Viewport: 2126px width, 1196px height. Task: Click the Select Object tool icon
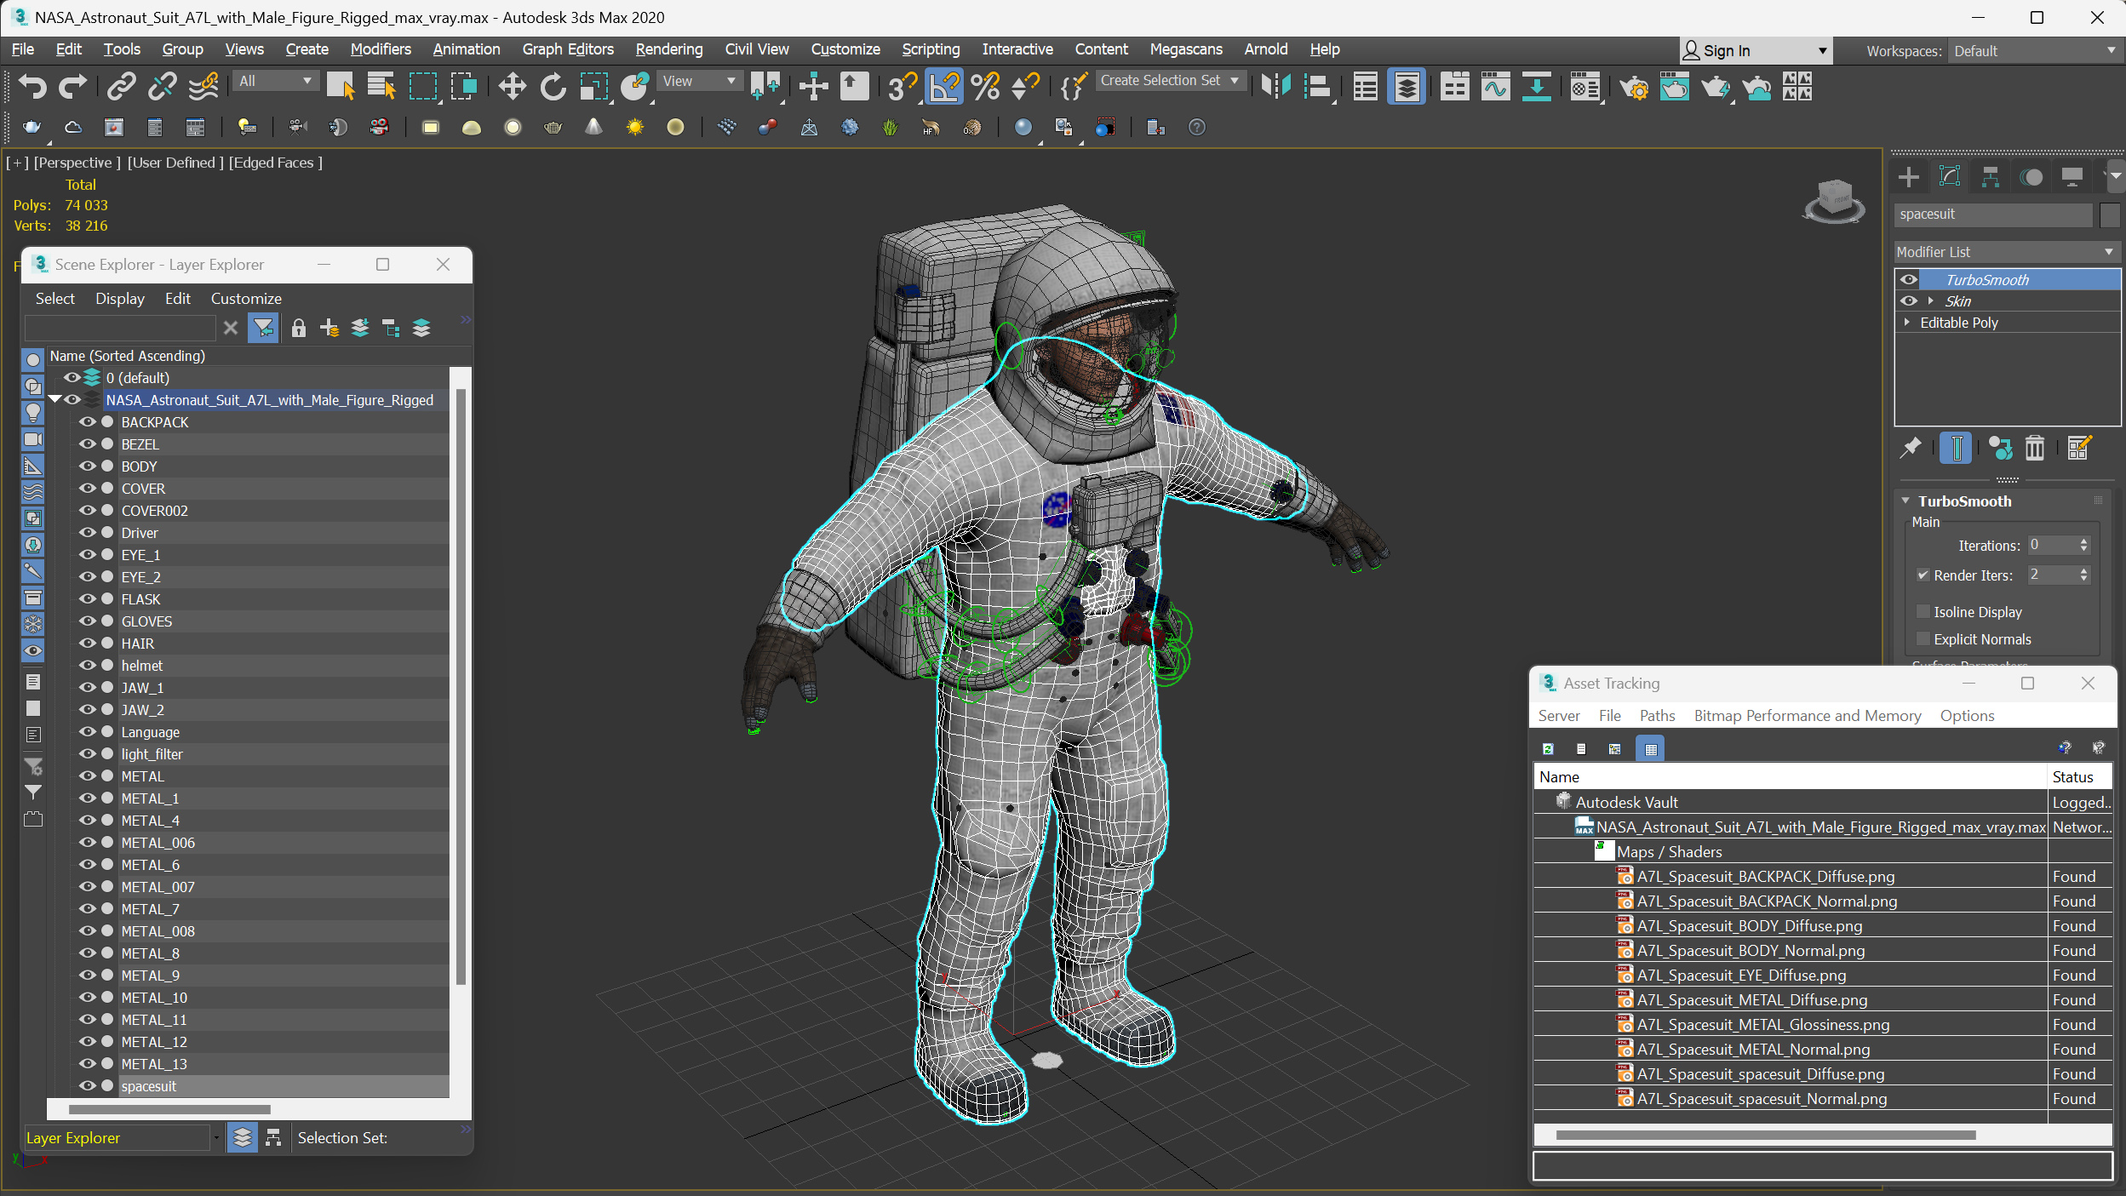341,88
